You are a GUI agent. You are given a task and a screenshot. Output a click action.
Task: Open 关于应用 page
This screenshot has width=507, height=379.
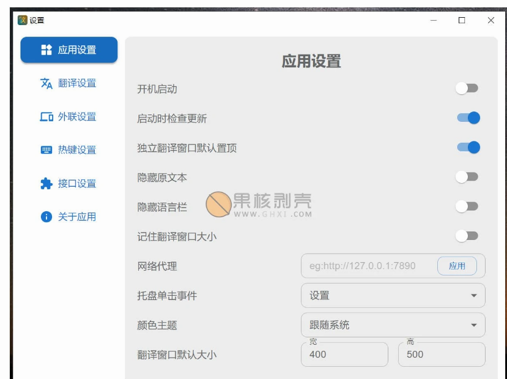[x=68, y=217]
